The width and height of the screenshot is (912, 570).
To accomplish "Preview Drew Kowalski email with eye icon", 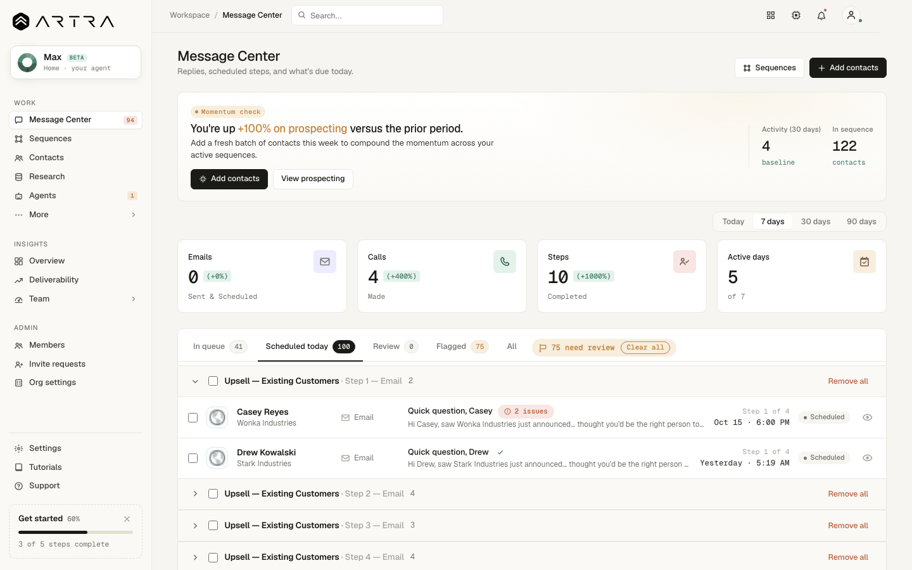I will (x=868, y=458).
